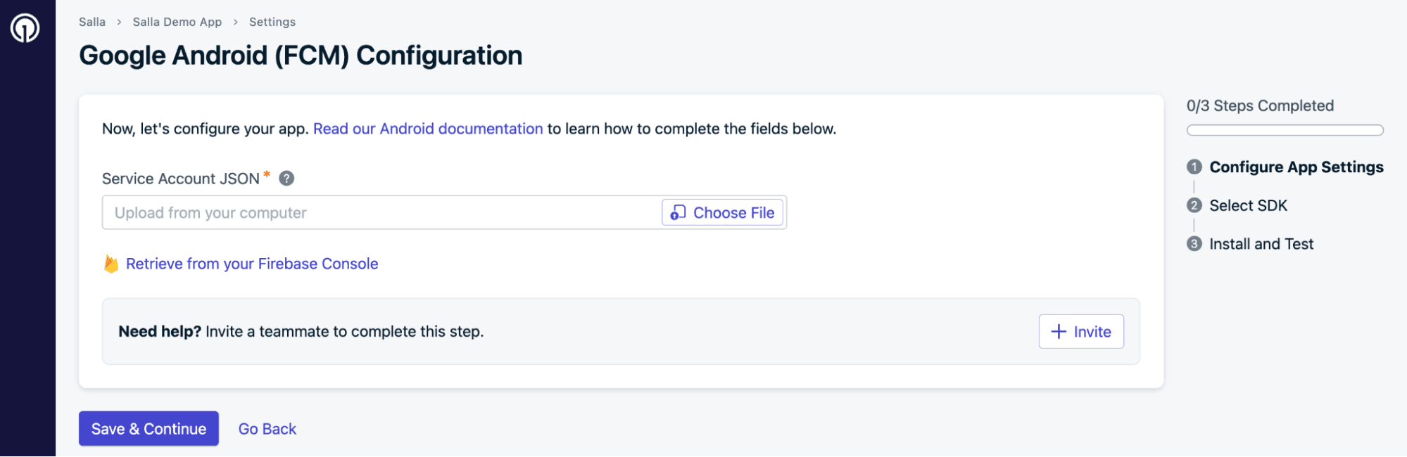
Task: Click the plus icon on Invite button
Action: (1059, 331)
